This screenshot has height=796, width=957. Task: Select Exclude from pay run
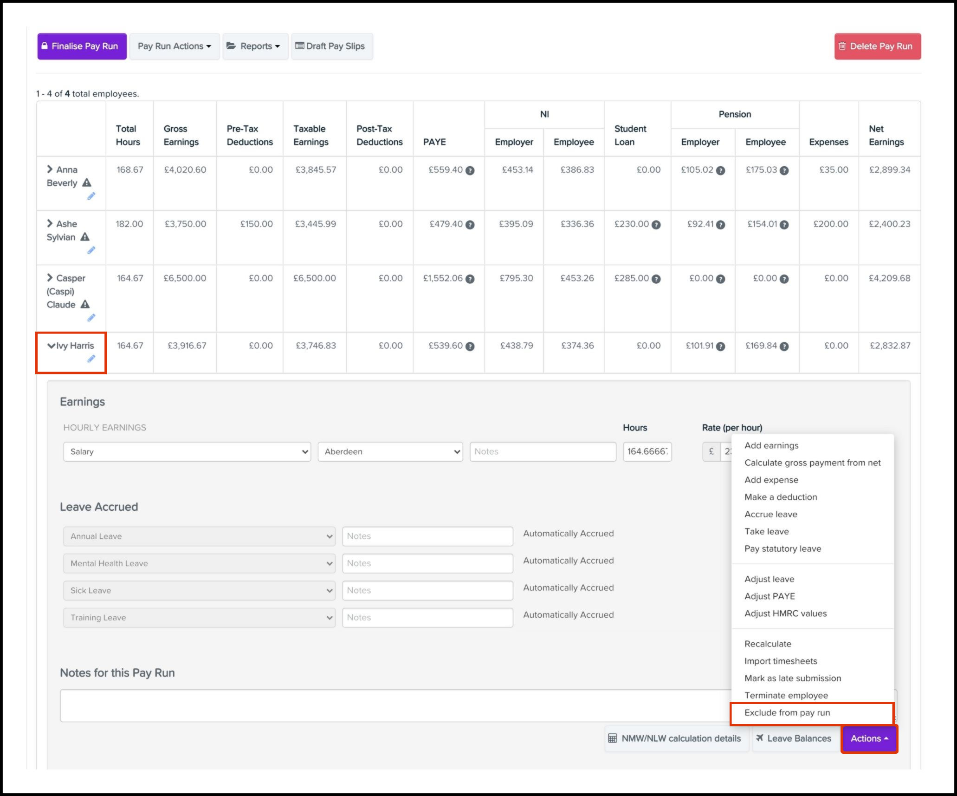tap(787, 713)
